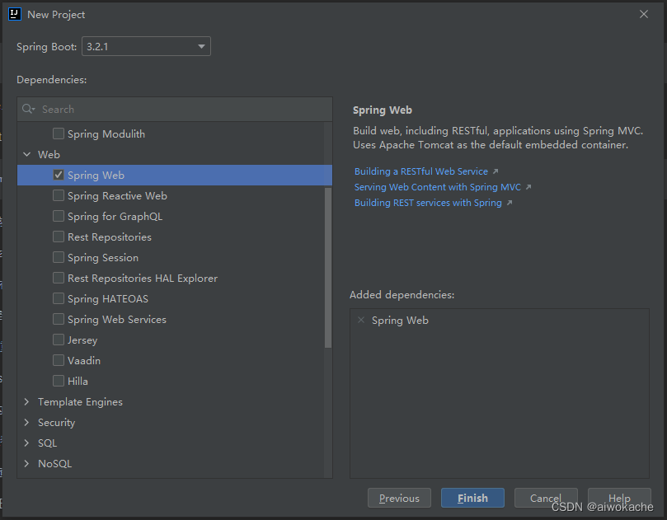Click the Finish button

click(x=472, y=498)
